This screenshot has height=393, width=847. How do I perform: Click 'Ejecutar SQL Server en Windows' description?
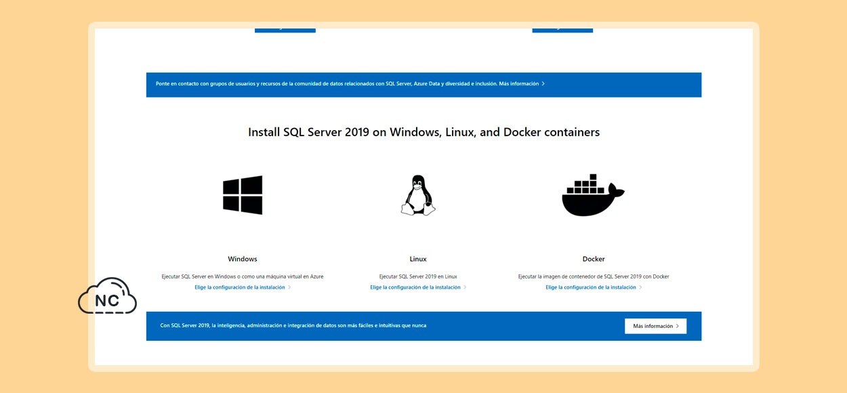pyautogui.click(x=243, y=276)
